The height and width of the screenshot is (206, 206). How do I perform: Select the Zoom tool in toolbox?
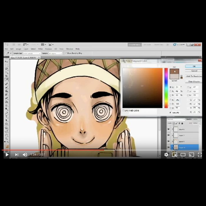pyautogui.click(x=6, y=139)
